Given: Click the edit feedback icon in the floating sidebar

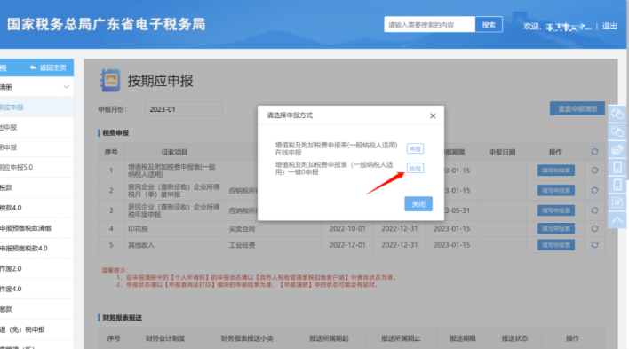Looking at the screenshot, I should [617, 202].
